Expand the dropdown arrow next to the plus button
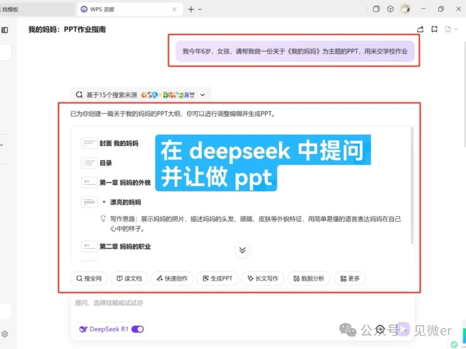466x349 pixels. (200, 9)
